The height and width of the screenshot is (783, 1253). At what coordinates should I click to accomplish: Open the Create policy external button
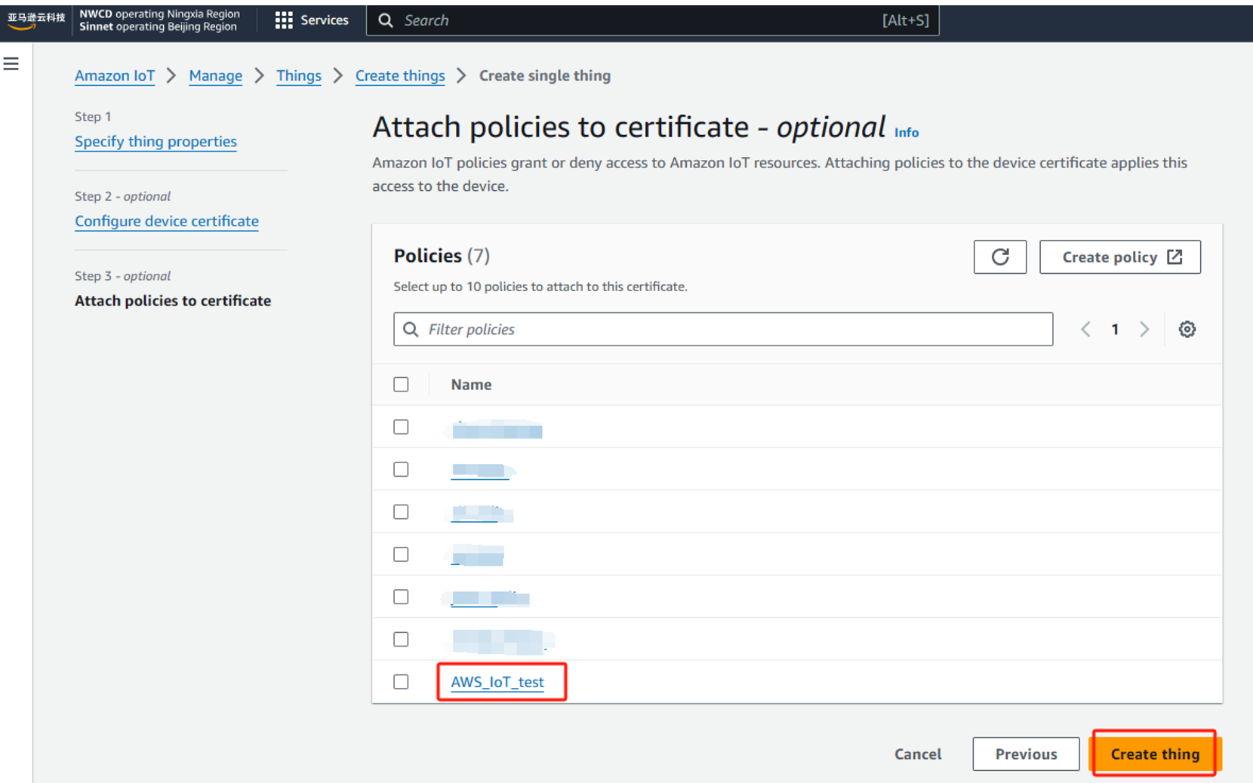pos(1119,257)
